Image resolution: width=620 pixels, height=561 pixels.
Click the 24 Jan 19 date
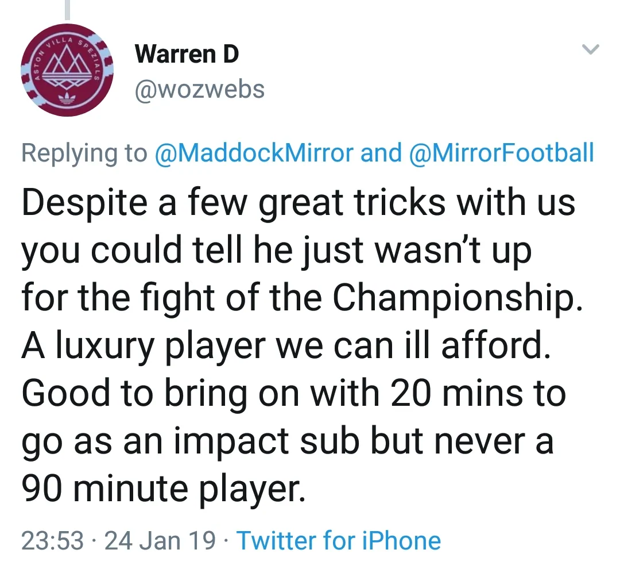pos(160,540)
